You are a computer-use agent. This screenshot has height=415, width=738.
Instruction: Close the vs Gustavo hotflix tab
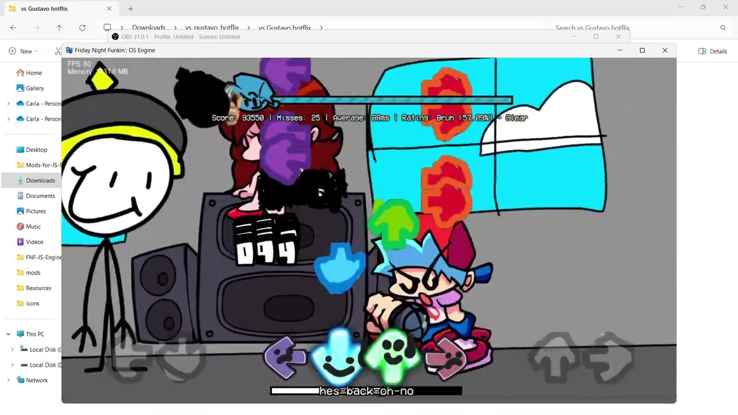pyautogui.click(x=109, y=9)
